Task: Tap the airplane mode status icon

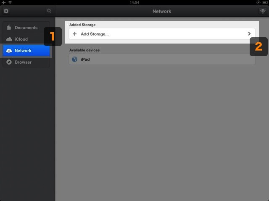Action: click(3, 3)
